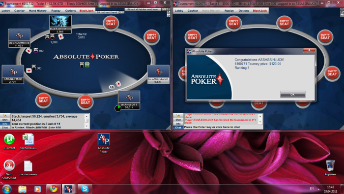This screenshot has width=344, height=194.
Task: Click up arrow of Table 3 chat scrollbar
Action: point(260,116)
